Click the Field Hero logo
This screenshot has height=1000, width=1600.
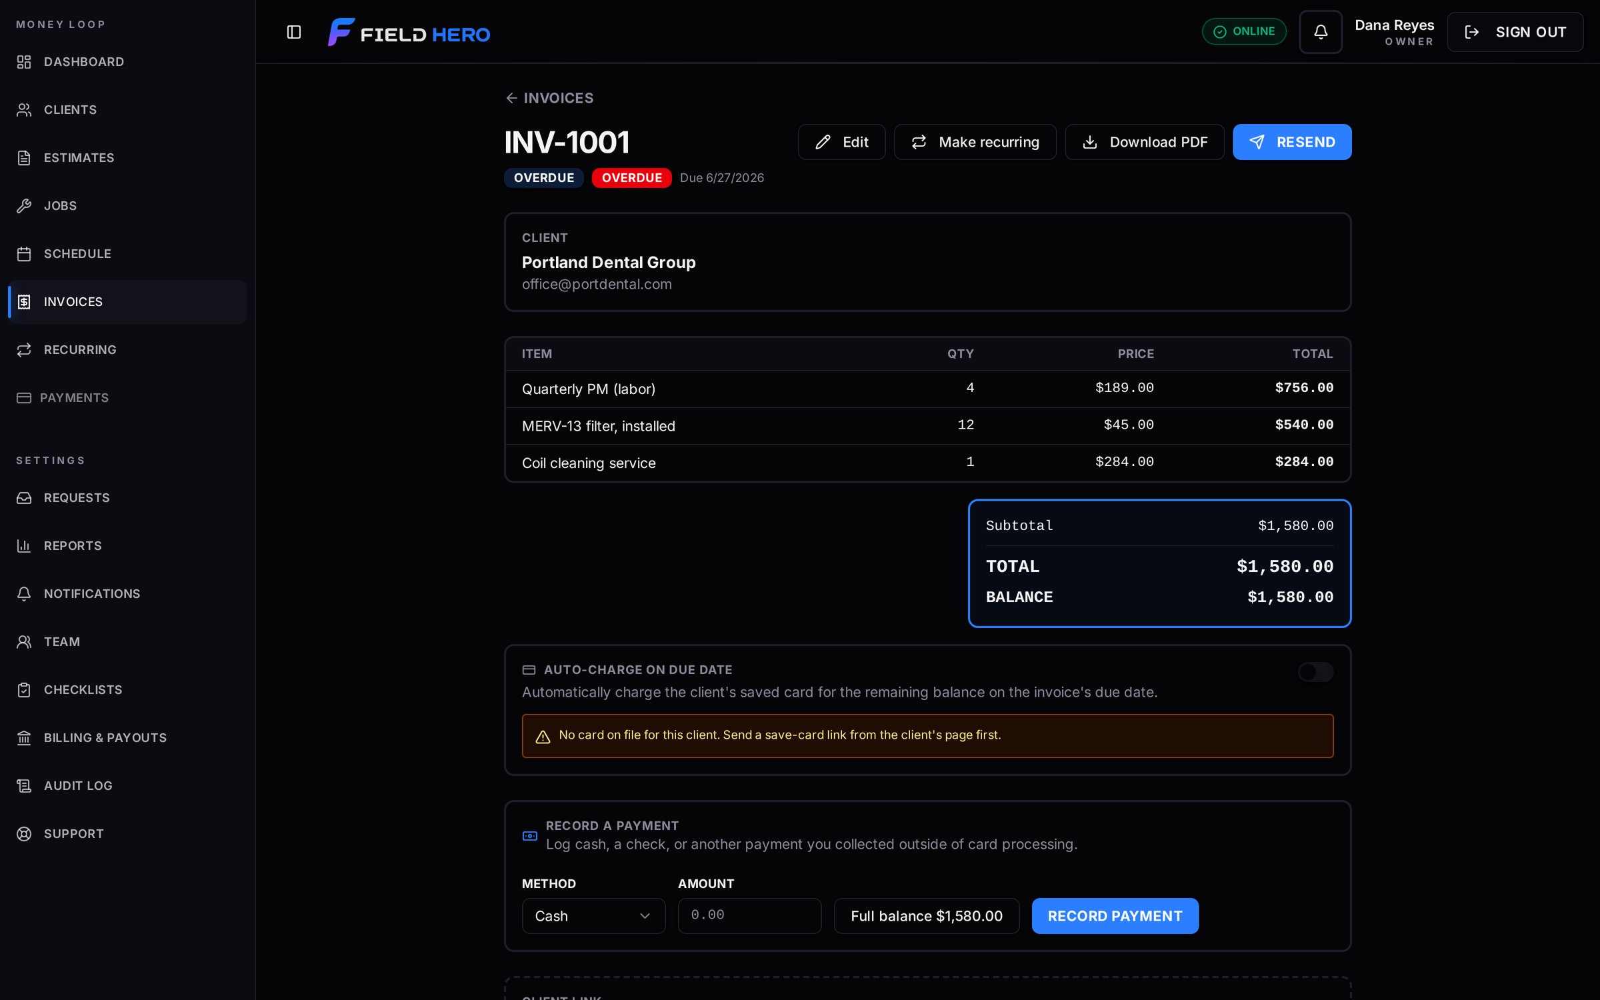[409, 32]
